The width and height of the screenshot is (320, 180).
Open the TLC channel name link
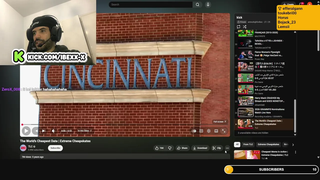(30, 146)
